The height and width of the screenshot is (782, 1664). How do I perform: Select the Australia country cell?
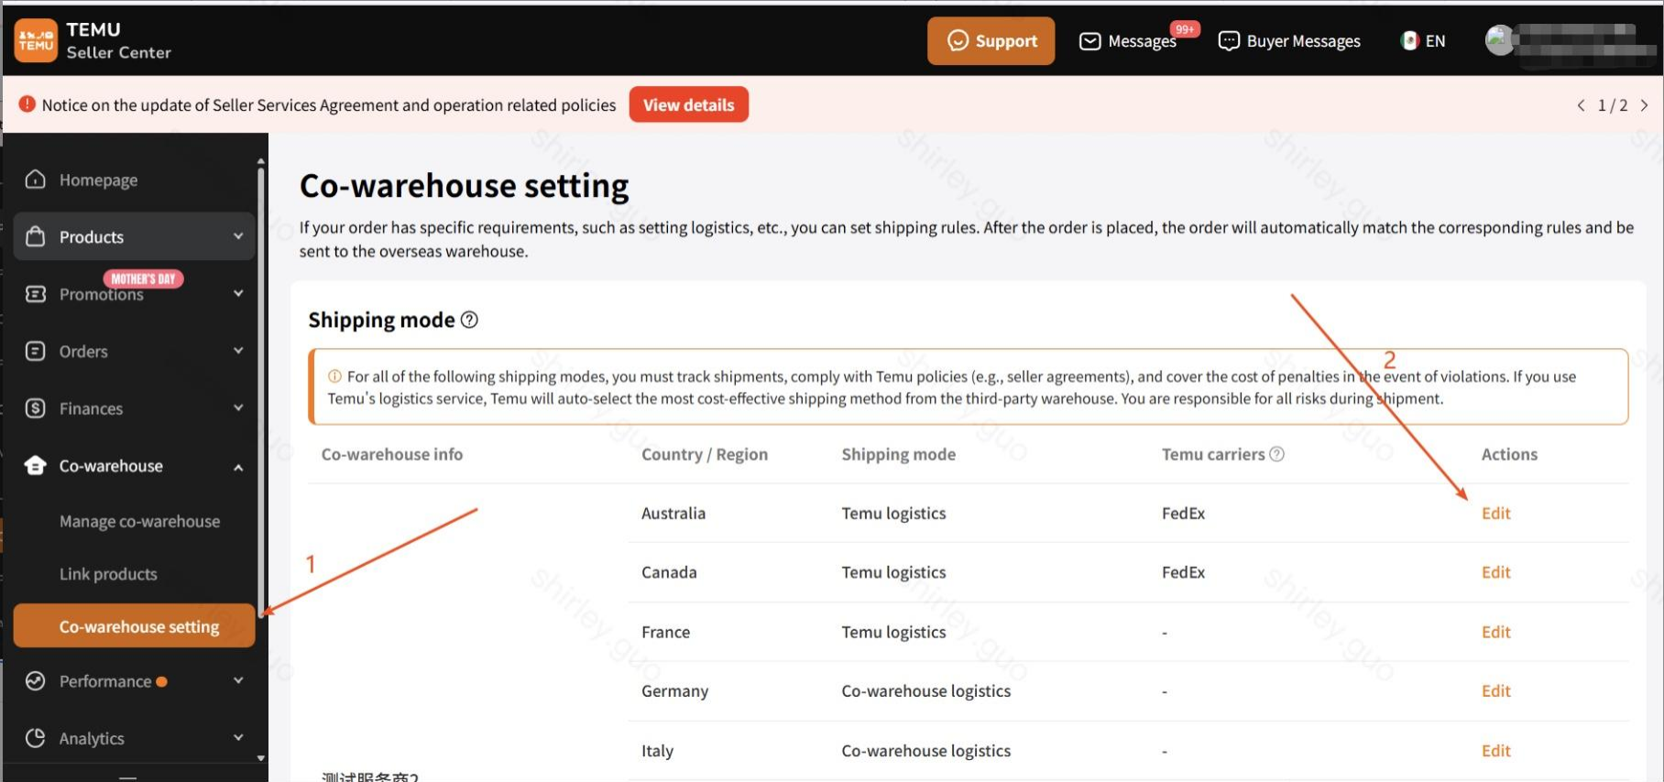coord(673,514)
